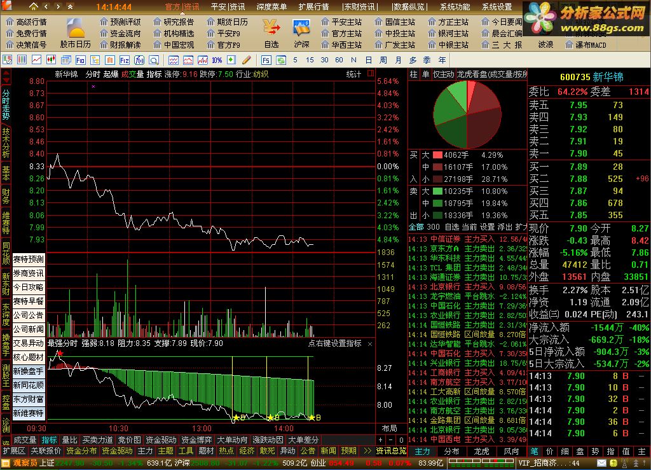Click the 东方财富 button
This screenshot has width=651, height=470.
(x=28, y=399)
